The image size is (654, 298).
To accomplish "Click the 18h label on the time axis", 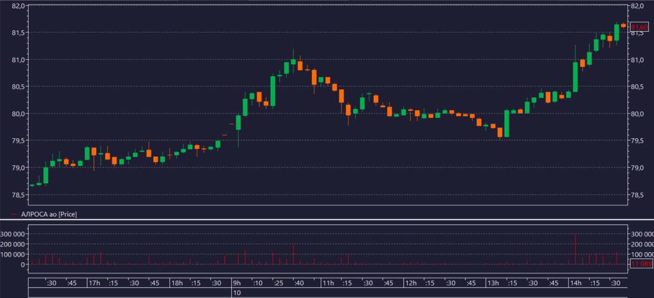I will [x=177, y=283].
